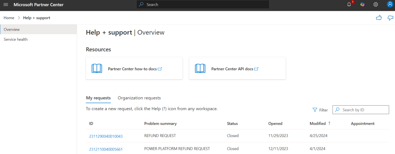Screen dimensions: 395x154
Task: Open the settings gear
Action: click(x=375, y=5)
